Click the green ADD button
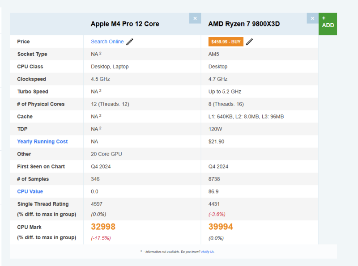Viewport: 358px width, 266px height. click(x=328, y=24)
